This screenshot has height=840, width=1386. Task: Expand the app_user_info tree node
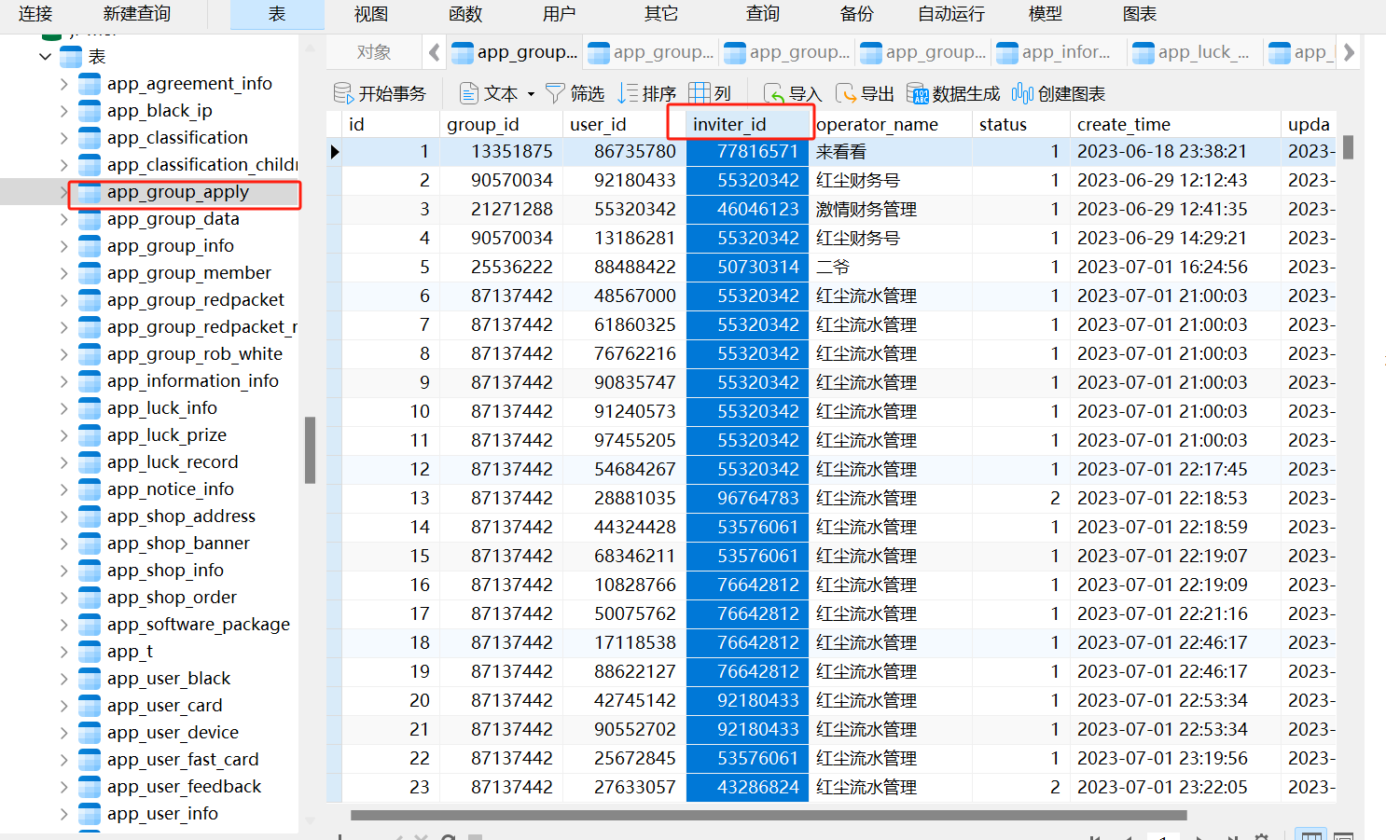coord(63,814)
